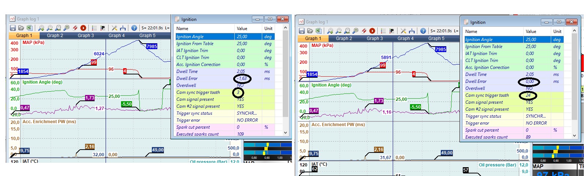
Task: Open log file using folder icon, left window
Action: pyautogui.click(x=21, y=28)
